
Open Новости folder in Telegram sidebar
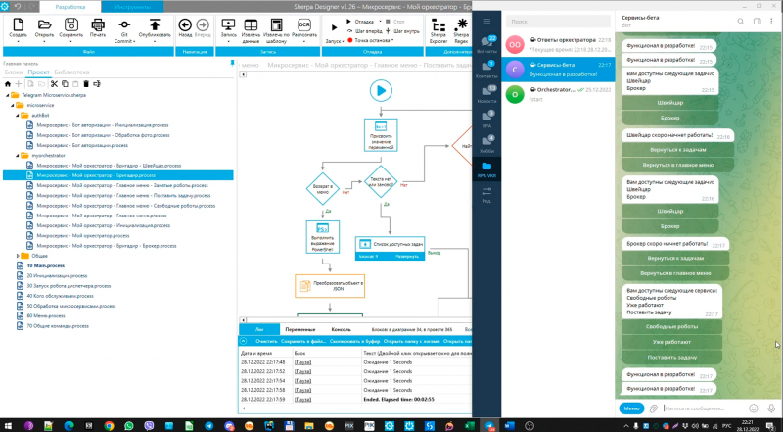[x=486, y=94]
